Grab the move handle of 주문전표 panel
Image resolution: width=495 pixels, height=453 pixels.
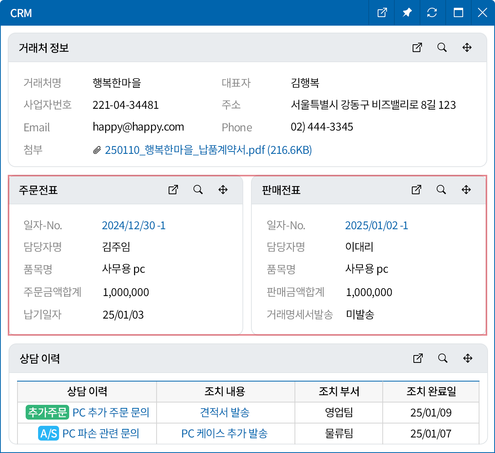point(223,190)
